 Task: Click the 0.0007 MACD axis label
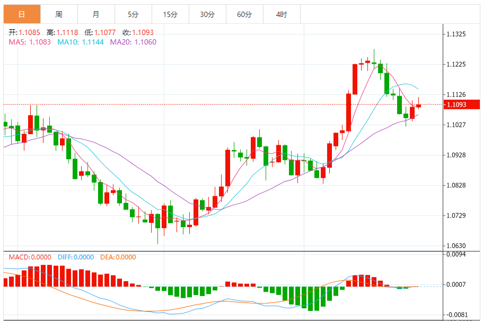pos(456,284)
